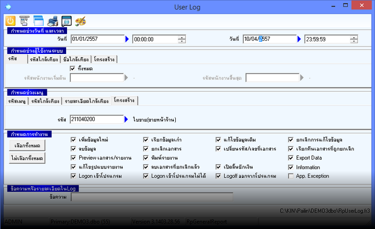Click the report structure toolbar icon
Screen dimensions: 375x229
point(24,21)
